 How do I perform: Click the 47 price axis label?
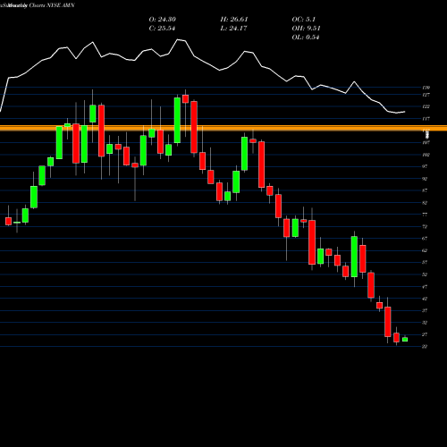[x=425, y=287]
